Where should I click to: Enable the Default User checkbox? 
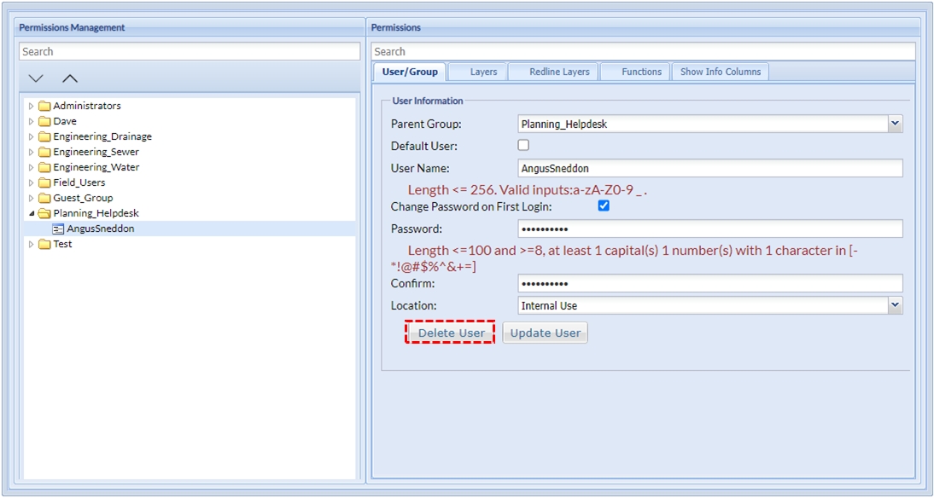(x=523, y=146)
